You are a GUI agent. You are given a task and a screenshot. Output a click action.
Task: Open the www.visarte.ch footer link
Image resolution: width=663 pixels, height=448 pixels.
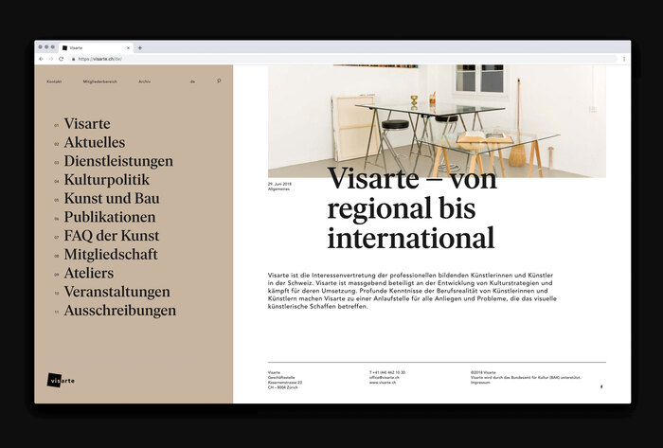pos(383,383)
